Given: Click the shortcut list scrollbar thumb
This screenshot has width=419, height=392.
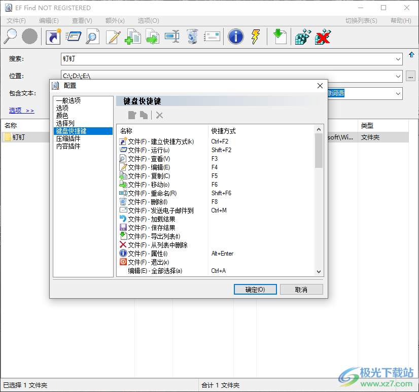Looking at the screenshot, I should [319, 151].
